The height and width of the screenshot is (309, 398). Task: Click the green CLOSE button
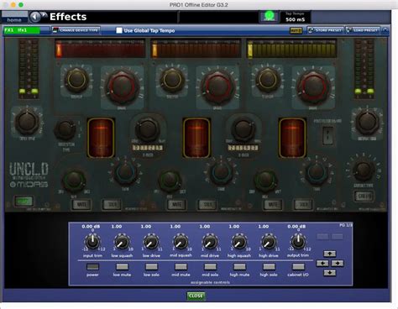coord(196,296)
